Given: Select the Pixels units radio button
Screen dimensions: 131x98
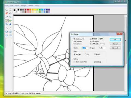Looking at the screenshot, I should (x=95, y=54).
